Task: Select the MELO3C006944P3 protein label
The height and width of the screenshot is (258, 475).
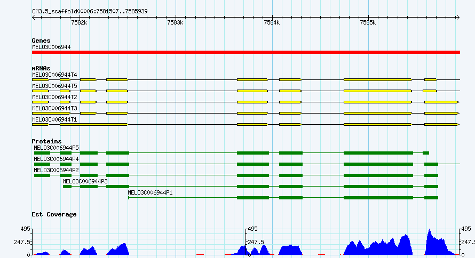Action: (85, 181)
